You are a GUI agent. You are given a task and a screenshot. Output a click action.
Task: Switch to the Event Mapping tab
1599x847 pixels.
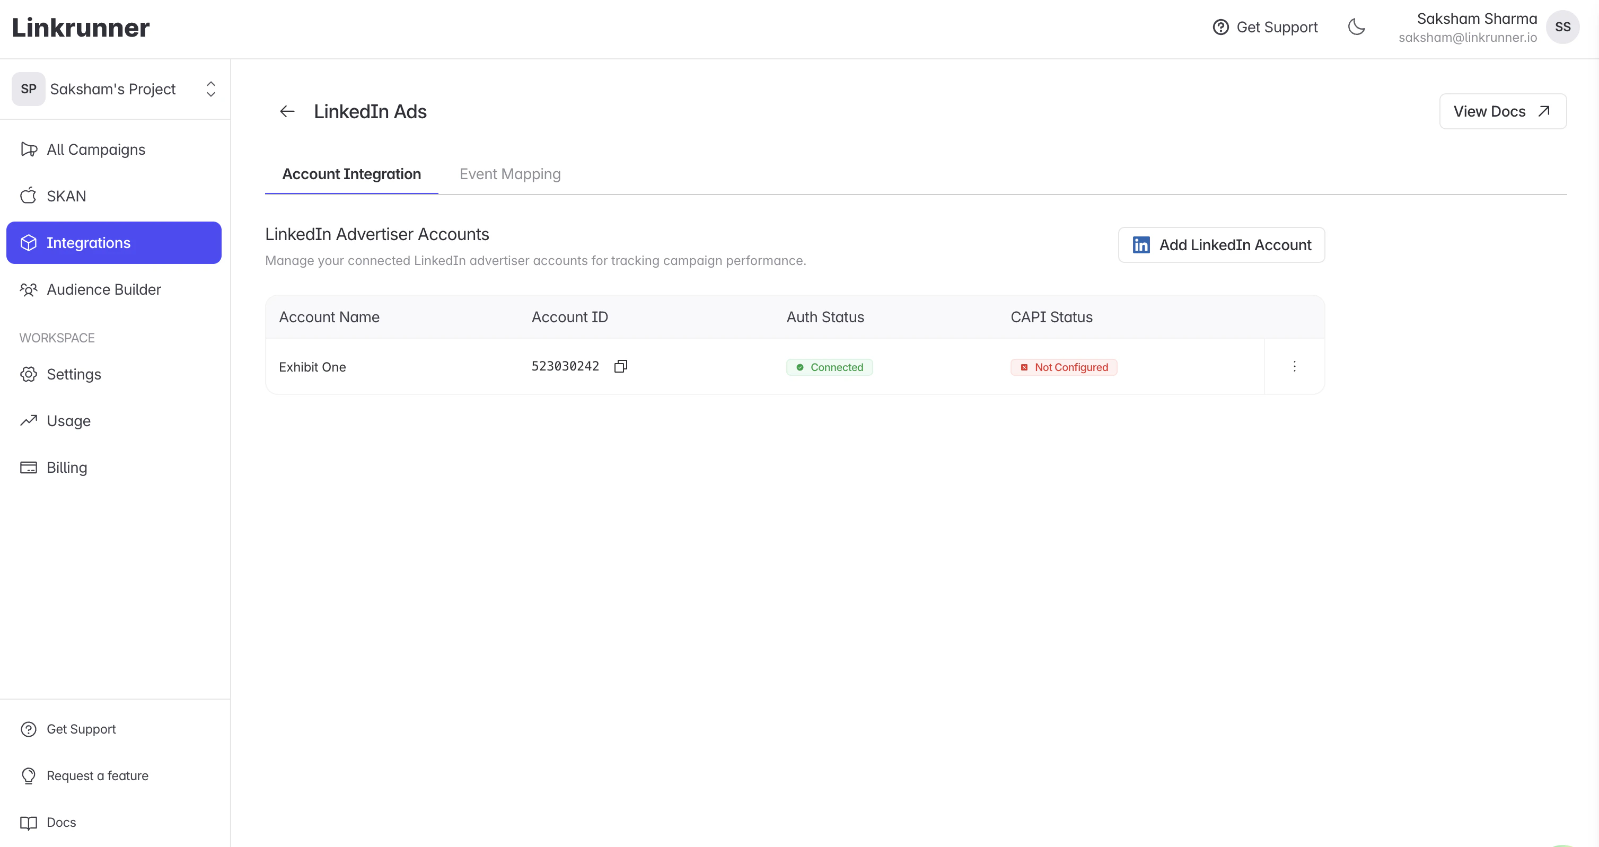click(x=509, y=174)
